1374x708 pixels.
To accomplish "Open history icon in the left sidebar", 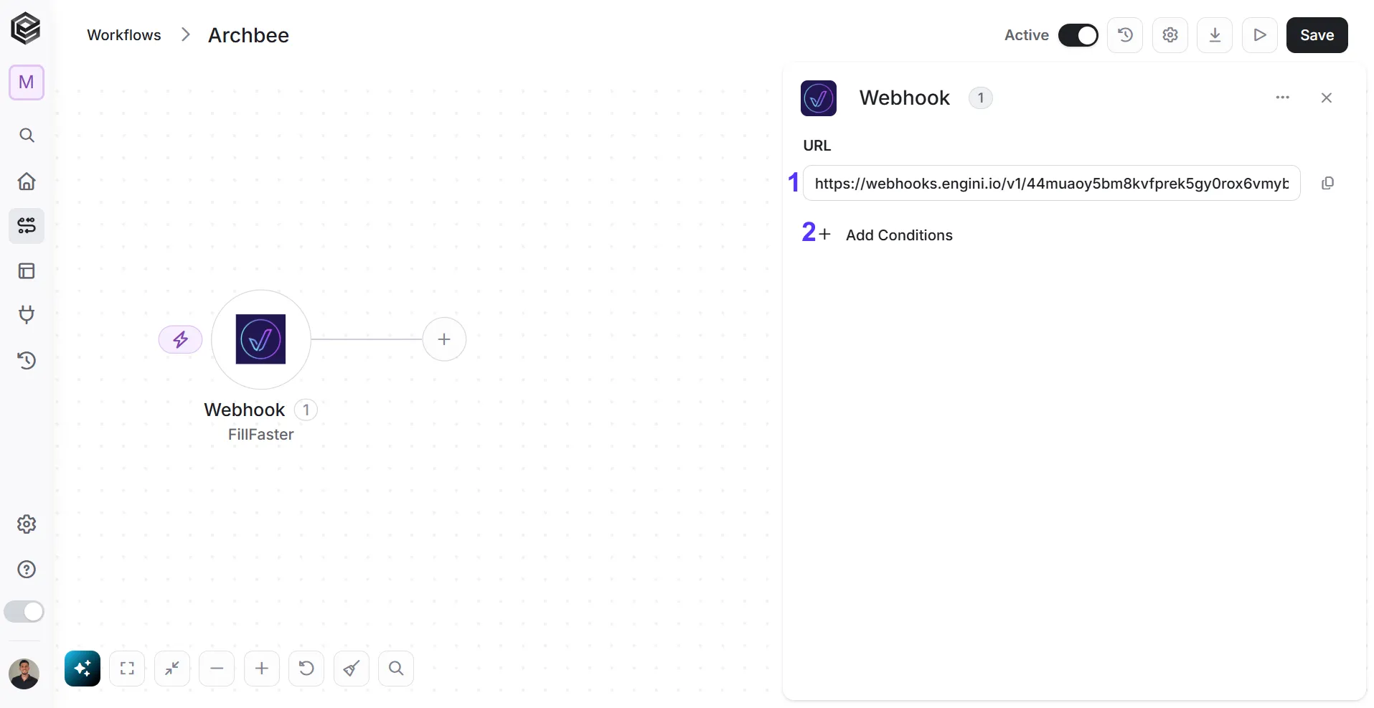I will pyautogui.click(x=27, y=360).
